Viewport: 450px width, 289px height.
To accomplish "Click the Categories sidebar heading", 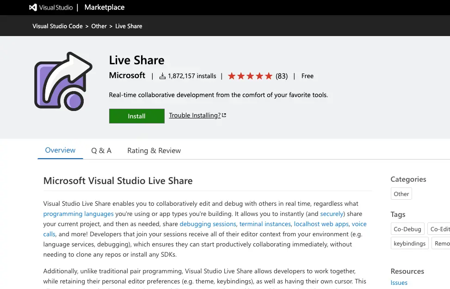I will (408, 179).
